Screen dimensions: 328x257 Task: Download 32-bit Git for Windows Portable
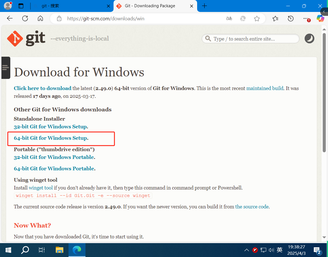coord(54,157)
